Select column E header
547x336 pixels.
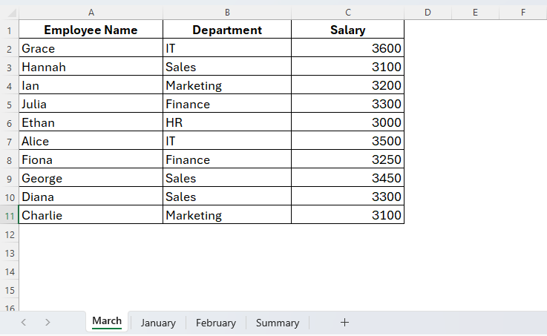click(475, 13)
